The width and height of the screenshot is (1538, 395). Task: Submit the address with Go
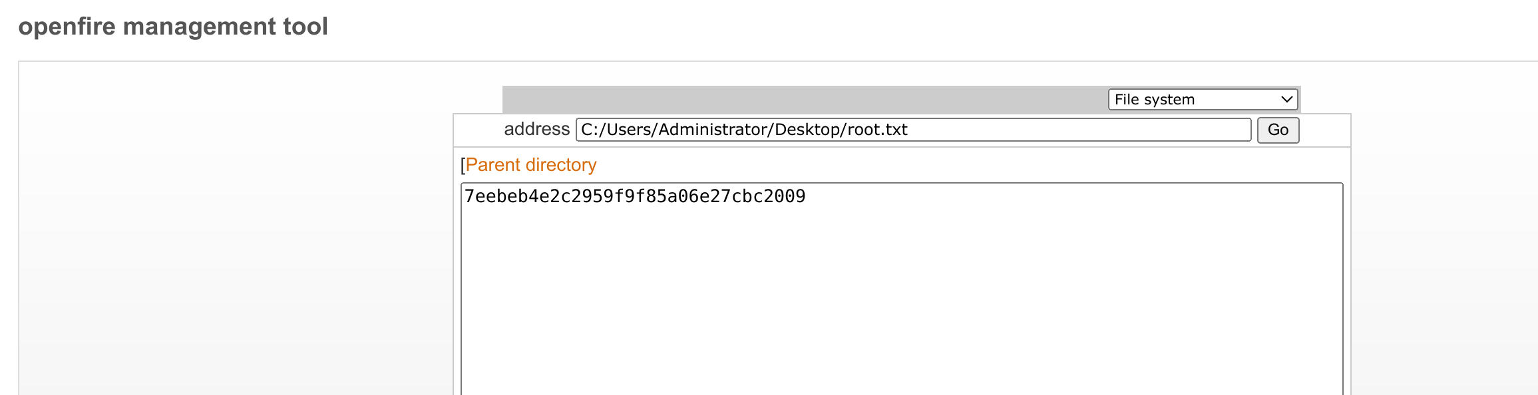[1278, 130]
